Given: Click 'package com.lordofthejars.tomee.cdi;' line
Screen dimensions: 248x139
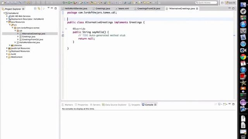Looking at the screenshot, I should click(x=92, y=13).
